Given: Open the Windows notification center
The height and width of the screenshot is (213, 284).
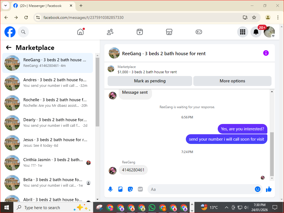Looking at the screenshot, I should click(275, 207).
